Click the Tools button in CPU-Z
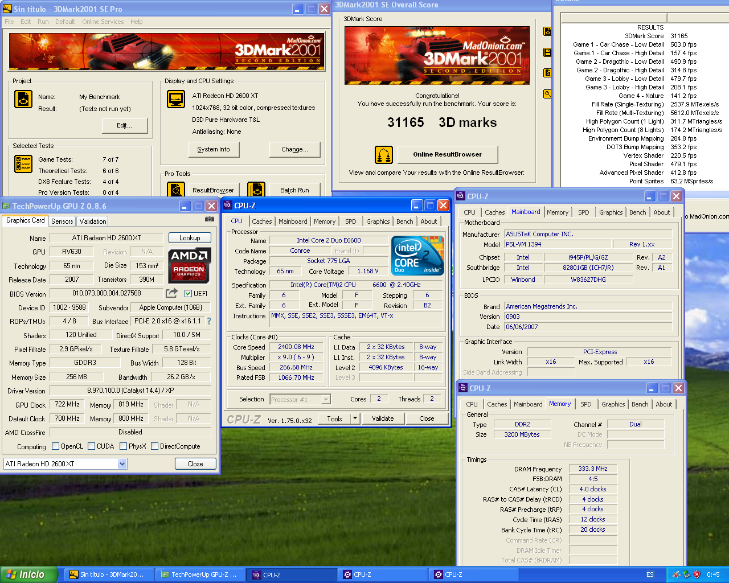729x583 pixels. click(x=335, y=418)
